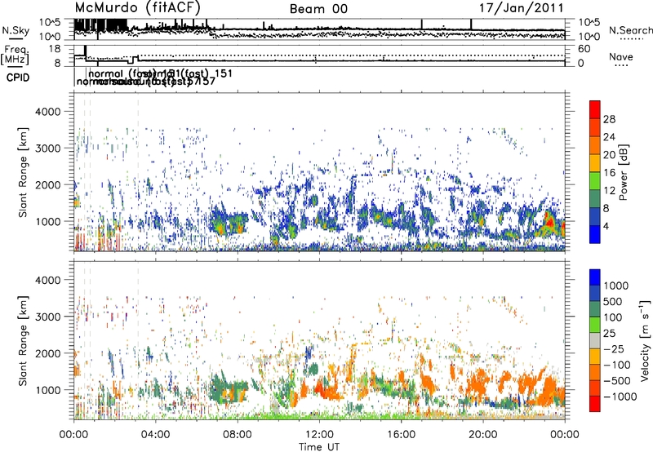This screenshot has width=653, height=452.
Task: Click the Velocity [m s-1] colorbar title
Action: (645, 340)
